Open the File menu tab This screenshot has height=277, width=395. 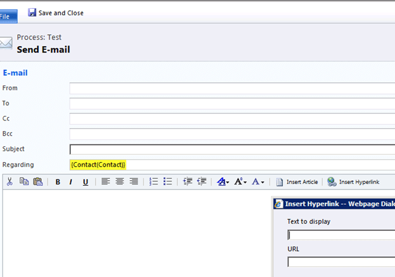coord(6,15)
